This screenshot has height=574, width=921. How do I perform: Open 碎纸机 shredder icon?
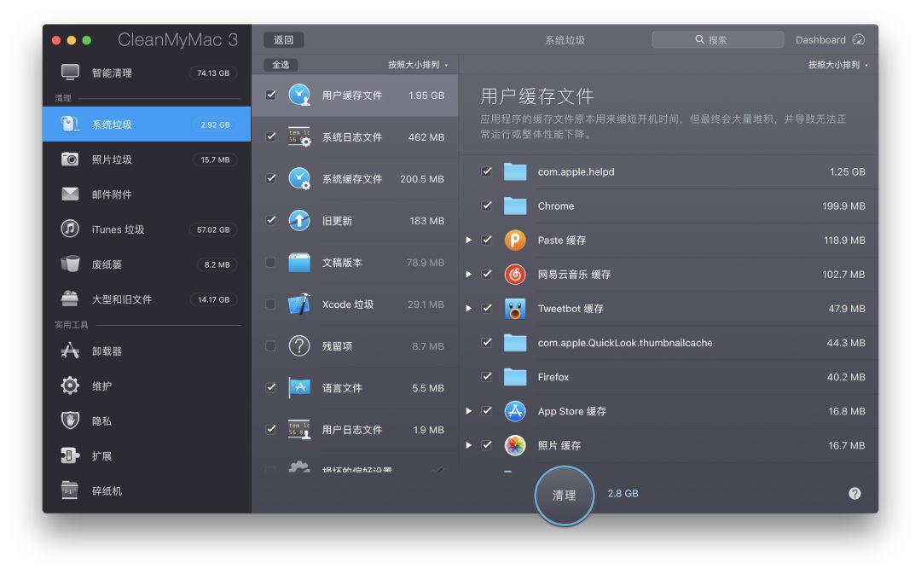pos(70,490)
